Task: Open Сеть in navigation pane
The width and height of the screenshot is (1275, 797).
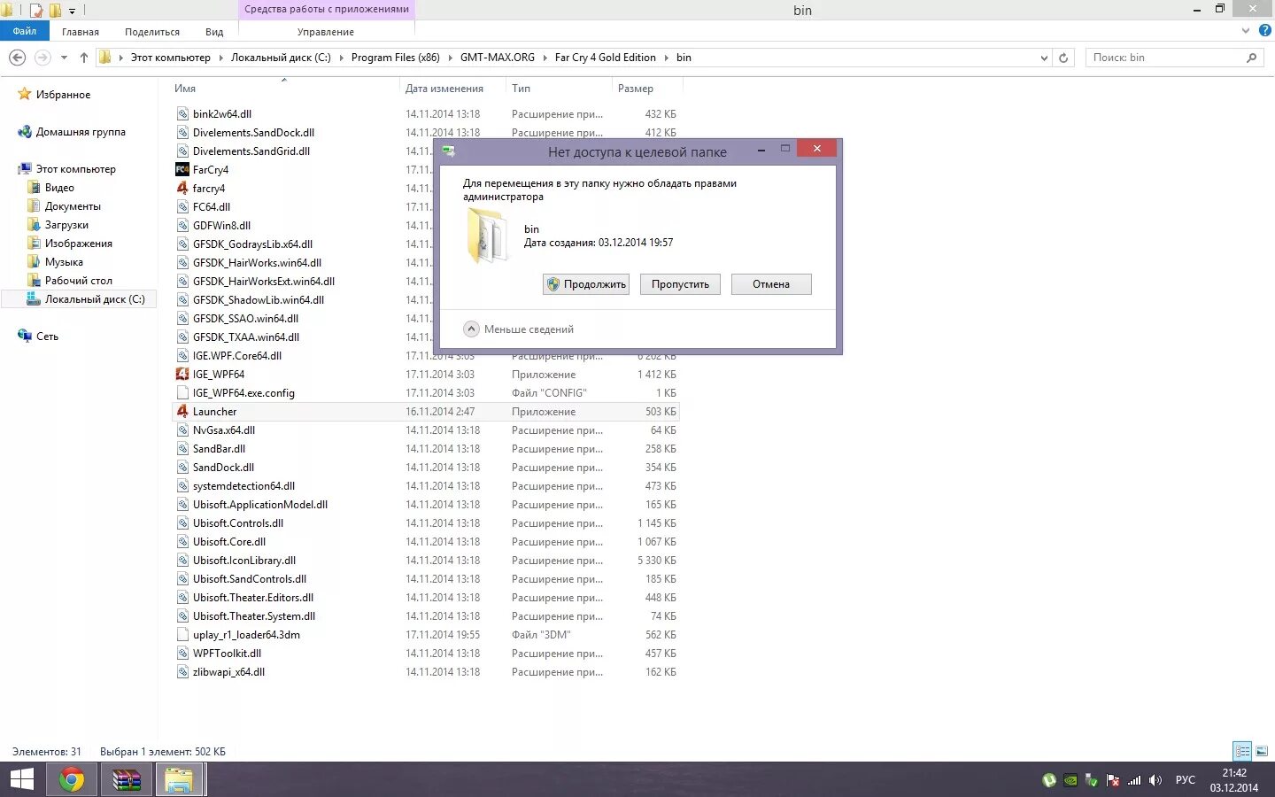Action: [47, 337]
